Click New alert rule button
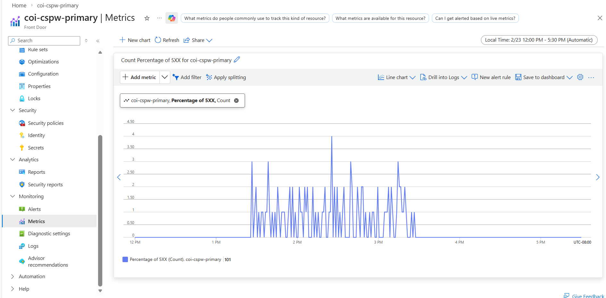Viewport: 606px width, 298px height. click(491, 77)
